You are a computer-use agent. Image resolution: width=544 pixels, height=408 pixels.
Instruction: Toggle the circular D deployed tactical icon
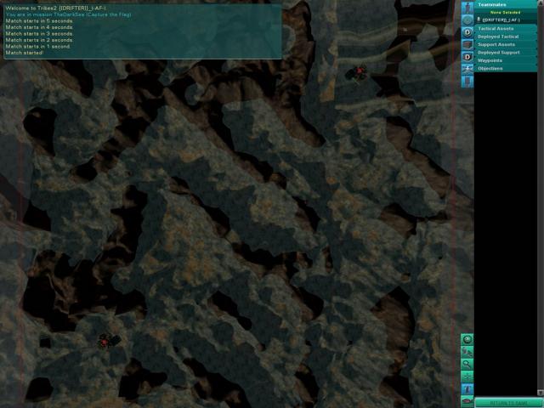click(467, 32)
